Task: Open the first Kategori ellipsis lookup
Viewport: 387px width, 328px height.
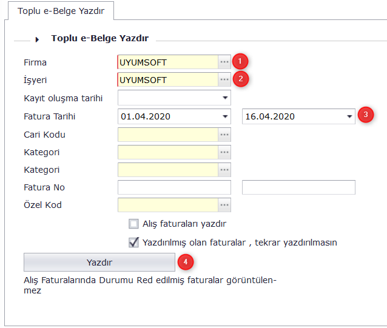Action: tap(224, 152)
